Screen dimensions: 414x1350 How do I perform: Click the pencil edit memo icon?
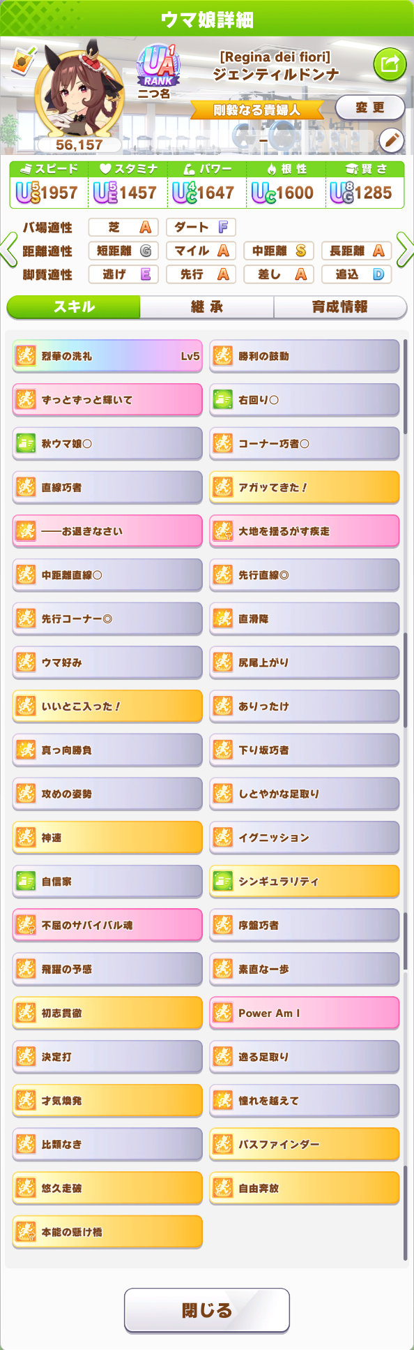coord(392,141)
